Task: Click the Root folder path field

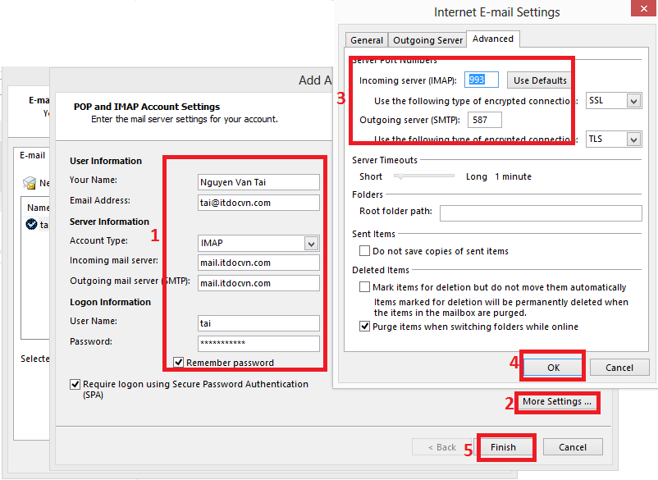Action: point(540,213)
